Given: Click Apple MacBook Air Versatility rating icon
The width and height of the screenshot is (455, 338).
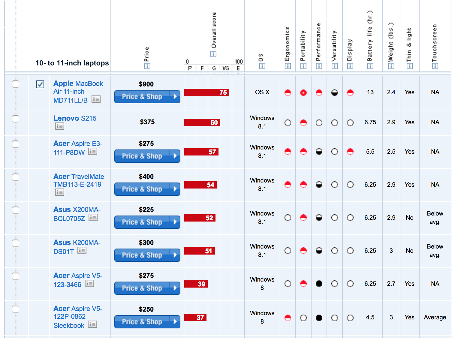Looking at the screenshot, I should tap(335, 93).
